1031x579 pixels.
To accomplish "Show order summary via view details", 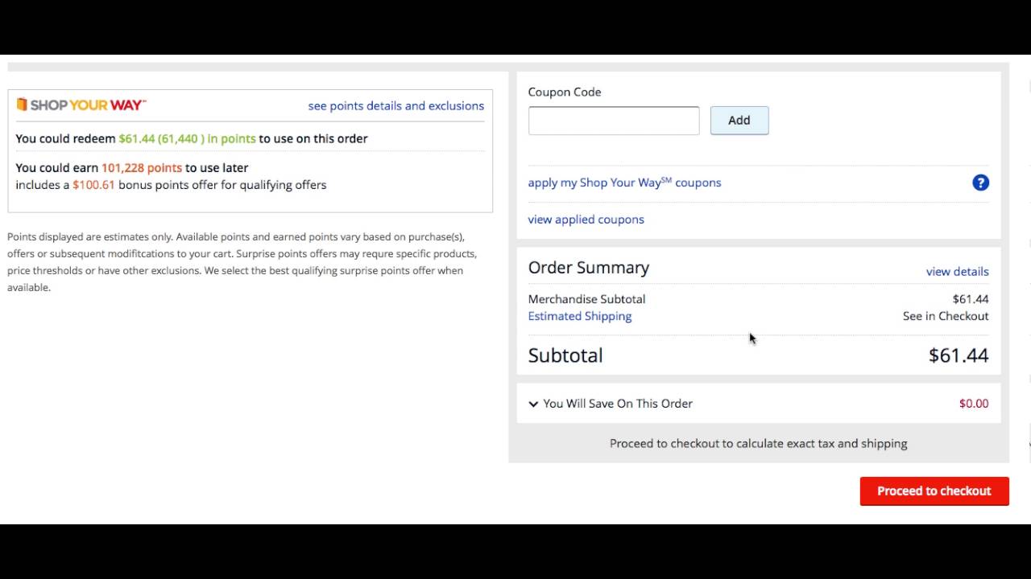I will (957, 272).
